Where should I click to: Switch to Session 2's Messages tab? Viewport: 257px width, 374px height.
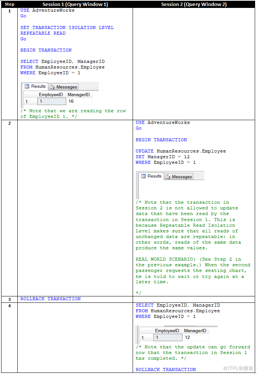pos(179,177)
